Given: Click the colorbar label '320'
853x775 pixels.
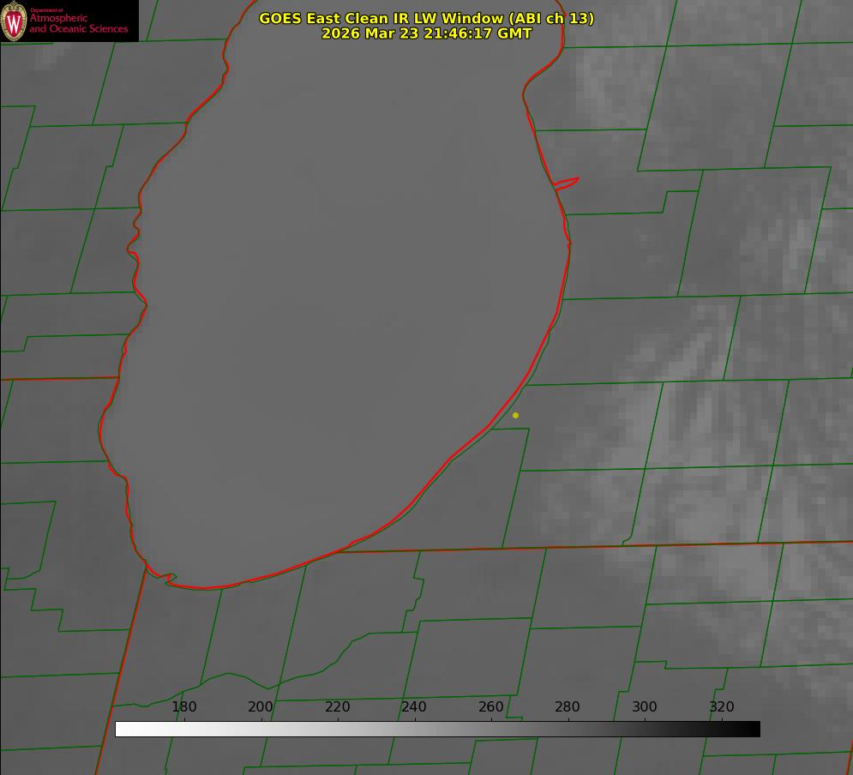Looking at the screenshot, I should [722, 706].
